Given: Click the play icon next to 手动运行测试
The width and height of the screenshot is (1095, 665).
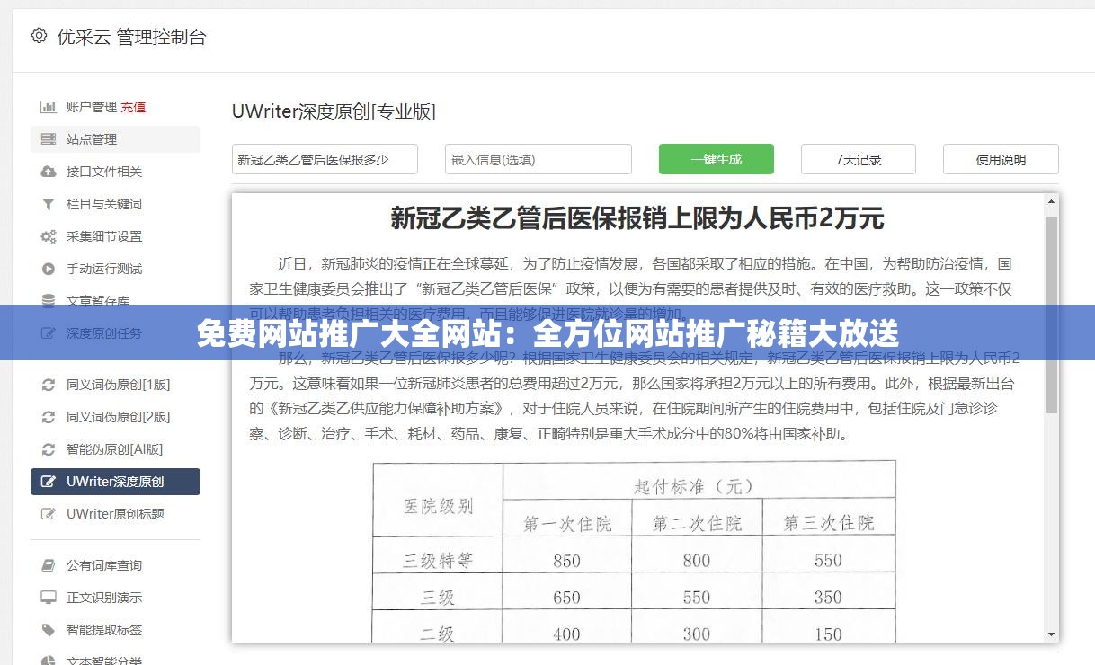Looking at the screenshot, I should (49, 269).
